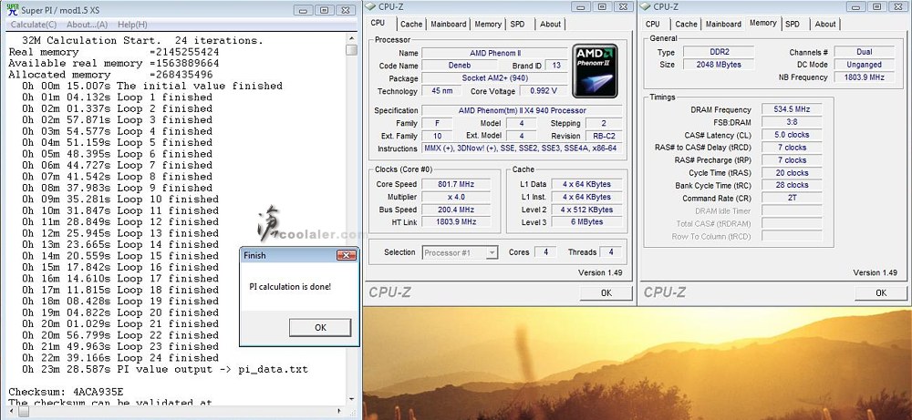Close the left CPU-Z window
Viewport: 912px width, 420px height.
pos(622,6)
